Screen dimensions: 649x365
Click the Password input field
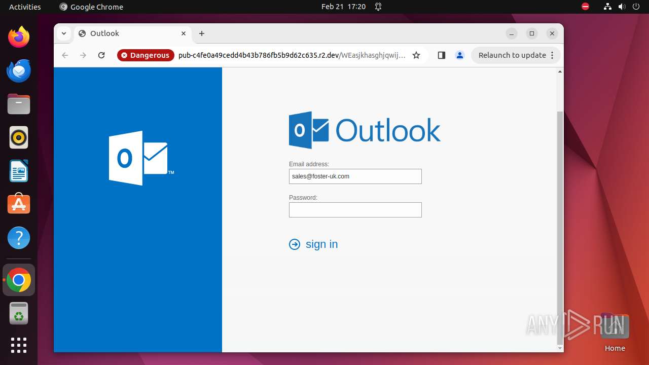[x=355, y=210]
